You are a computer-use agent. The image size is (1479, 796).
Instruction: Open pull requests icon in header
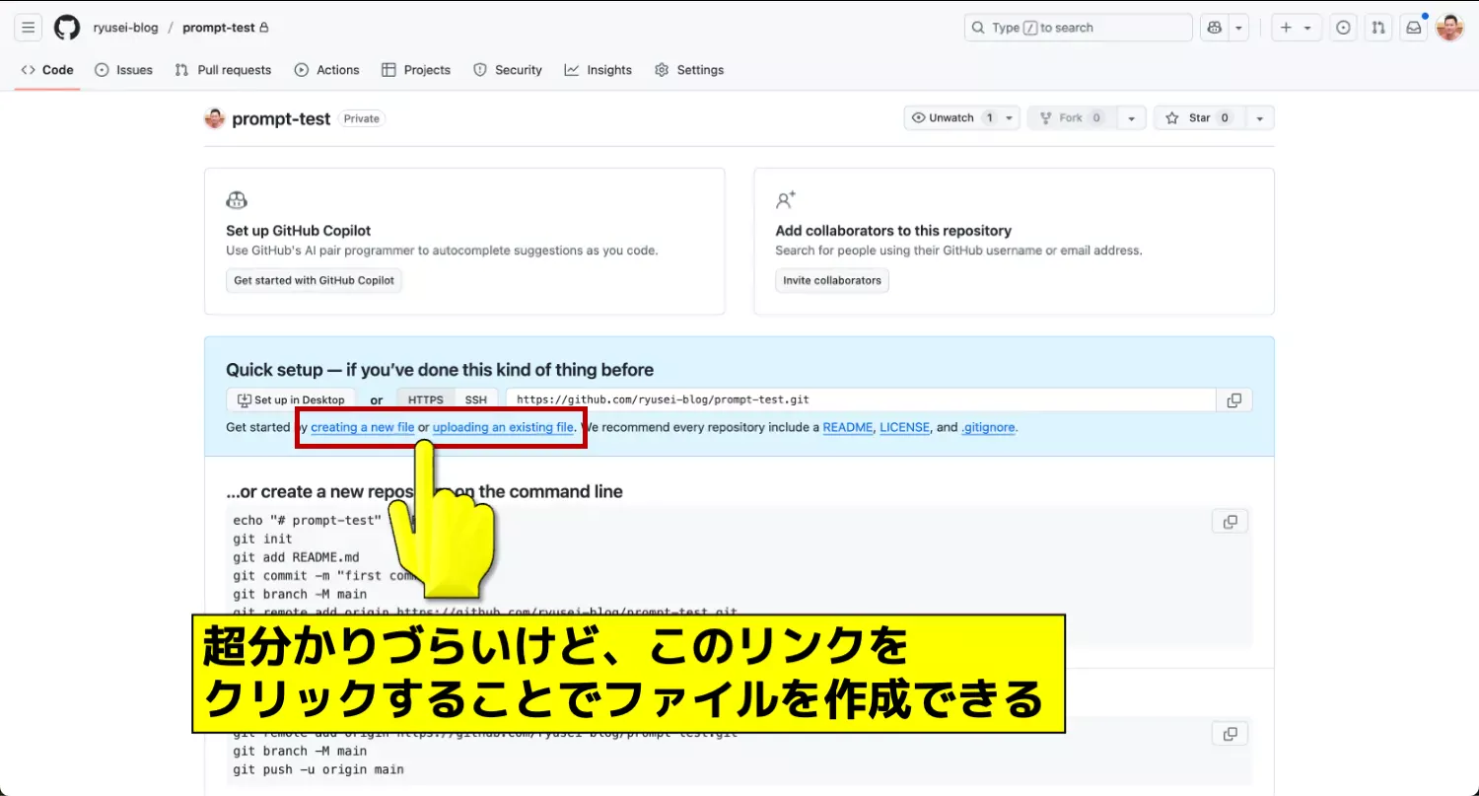(x=1378, y=28)
